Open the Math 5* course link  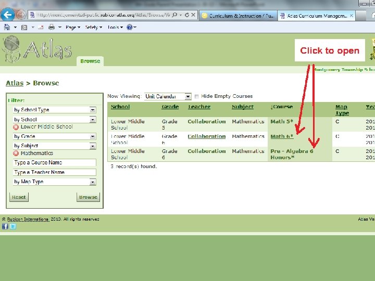pyautogui.click(x=282, y=121)
